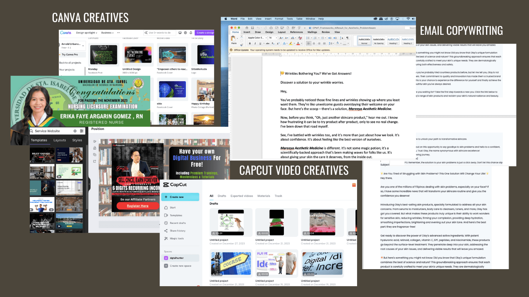The height and width of the screenshot is (297, 529).
Task: Duplicate the page in Canva editor
Action: coord(94,154)
